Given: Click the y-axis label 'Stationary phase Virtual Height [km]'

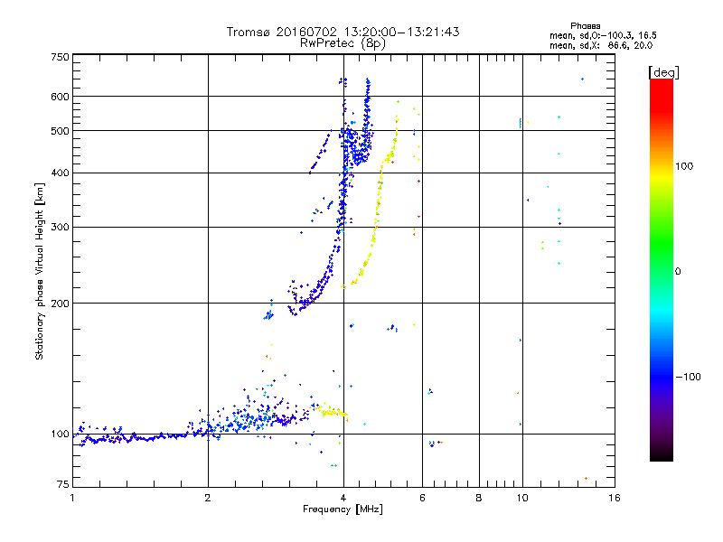Looking at the screenshot, I should click(39, 271).
